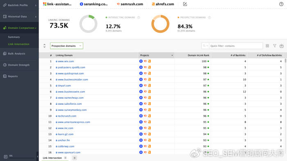Viewport: 287px width, 161px height.
Task: Click the Bulk Analysis icon
Action: click(x=5, y=53)
